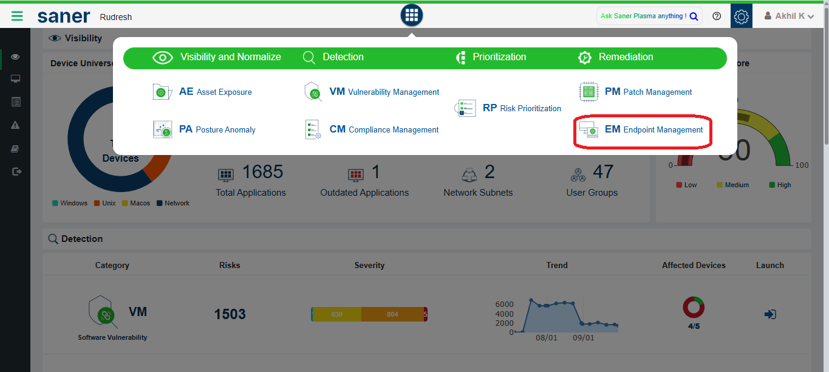Image resolution: width=829 pixels, height=372 pixels.
Task: Open PA Posture Anomaly
Action: [x=217, y=129]
